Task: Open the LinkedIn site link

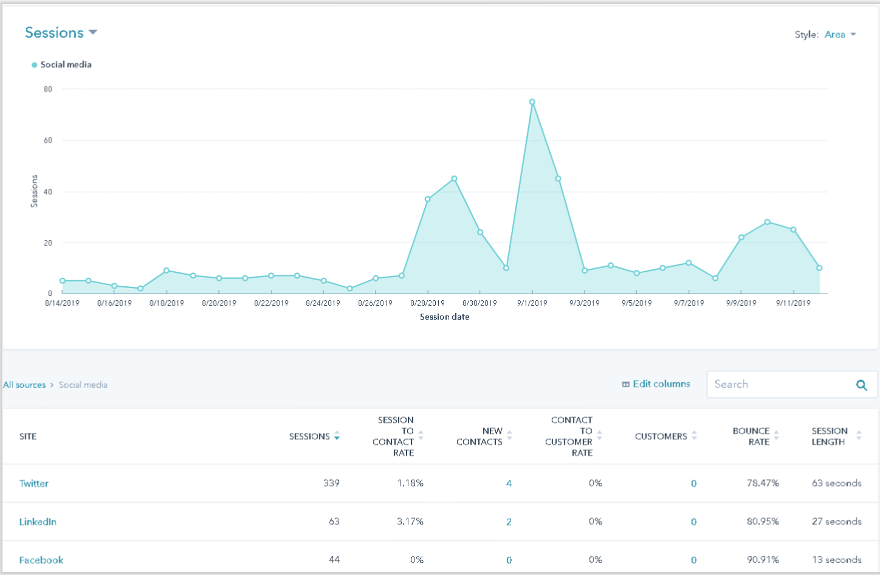Action: coord(38,522)
